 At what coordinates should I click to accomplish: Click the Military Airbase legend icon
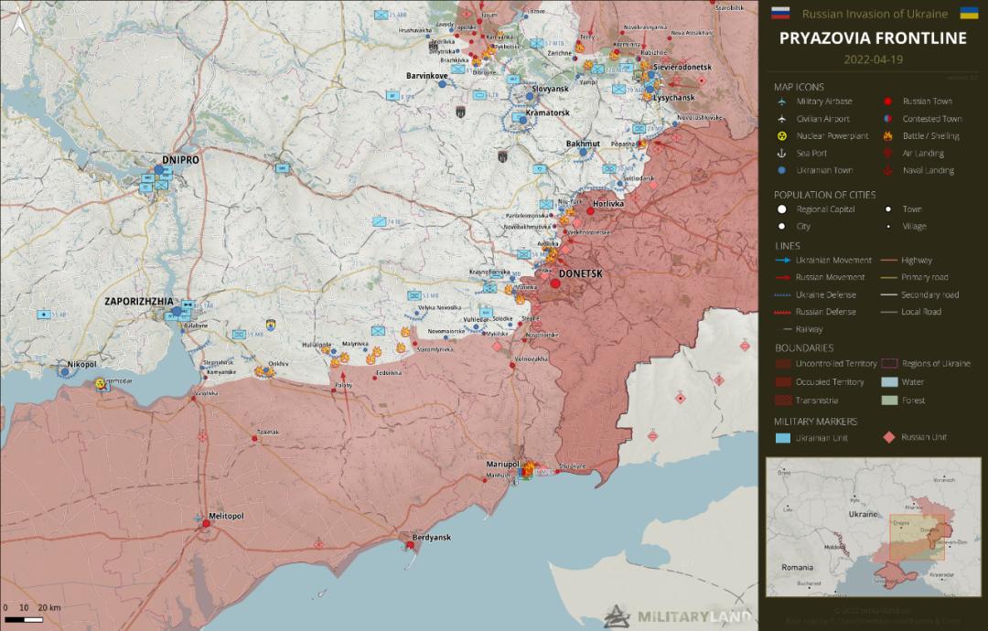pos(781,102)
